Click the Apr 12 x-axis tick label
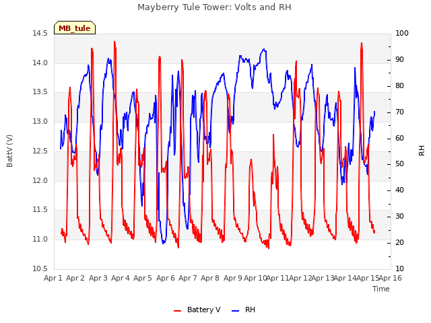This screenshot has height=323, width=431. pos(300,278)
